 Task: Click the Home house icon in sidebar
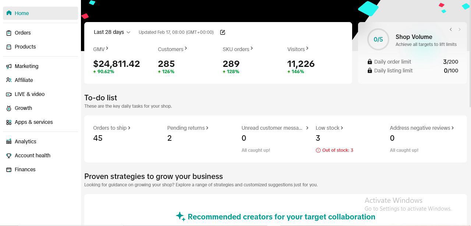[x=9, y=13]
